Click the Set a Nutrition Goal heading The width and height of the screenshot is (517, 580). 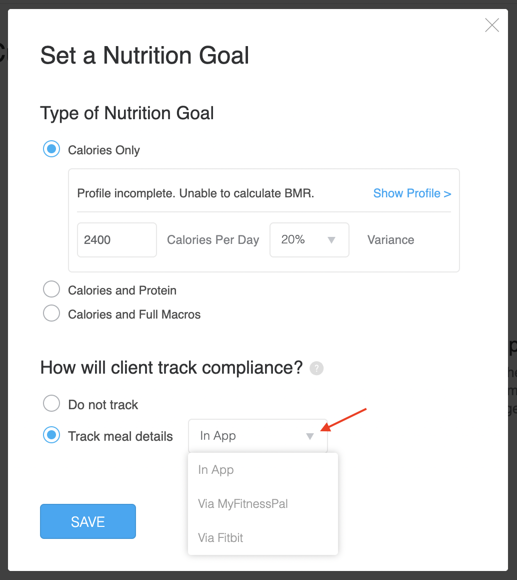(144, 56)
